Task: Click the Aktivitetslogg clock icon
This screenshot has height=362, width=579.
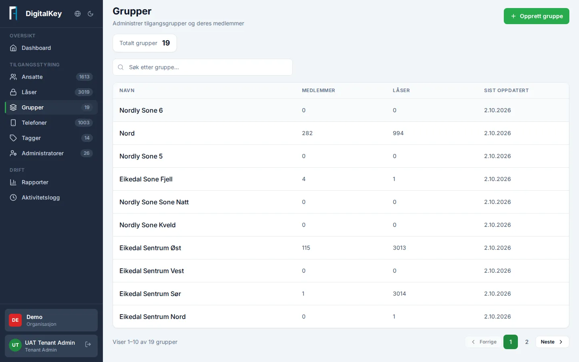Action: [x=13, y=197]
